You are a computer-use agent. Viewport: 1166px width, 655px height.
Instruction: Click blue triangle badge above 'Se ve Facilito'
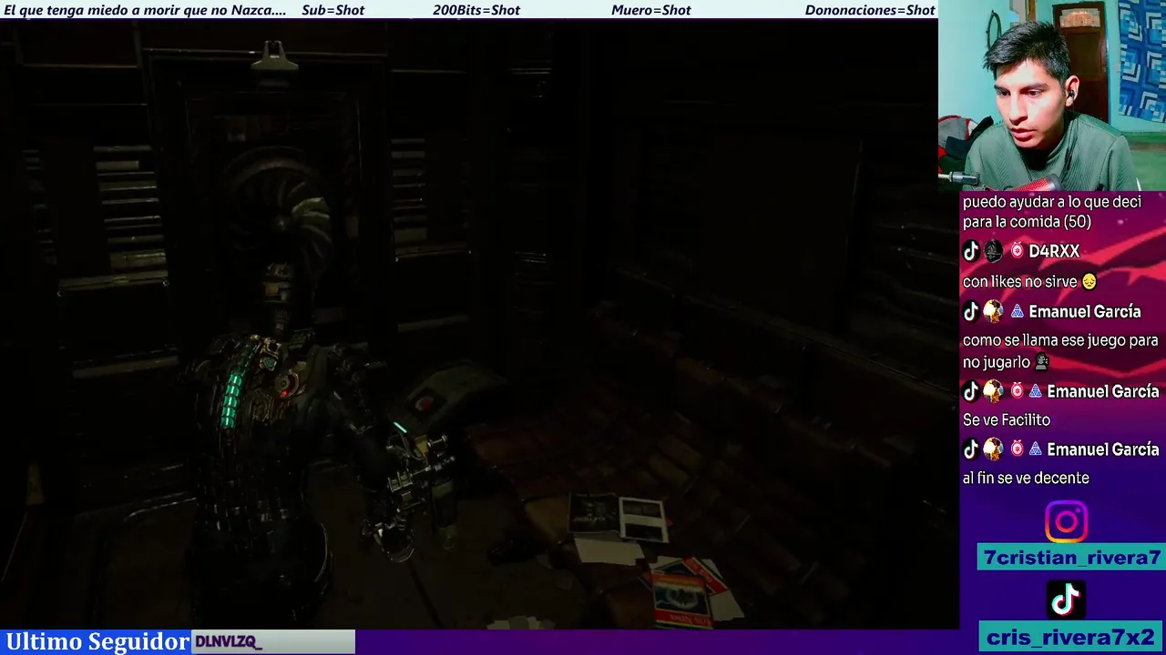(x=1035, y=391)
